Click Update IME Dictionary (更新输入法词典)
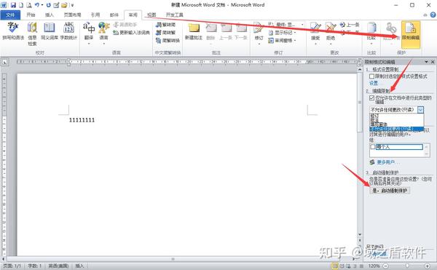Image resolution: width=437 pixels, height=270 pixels. point(131,33)
